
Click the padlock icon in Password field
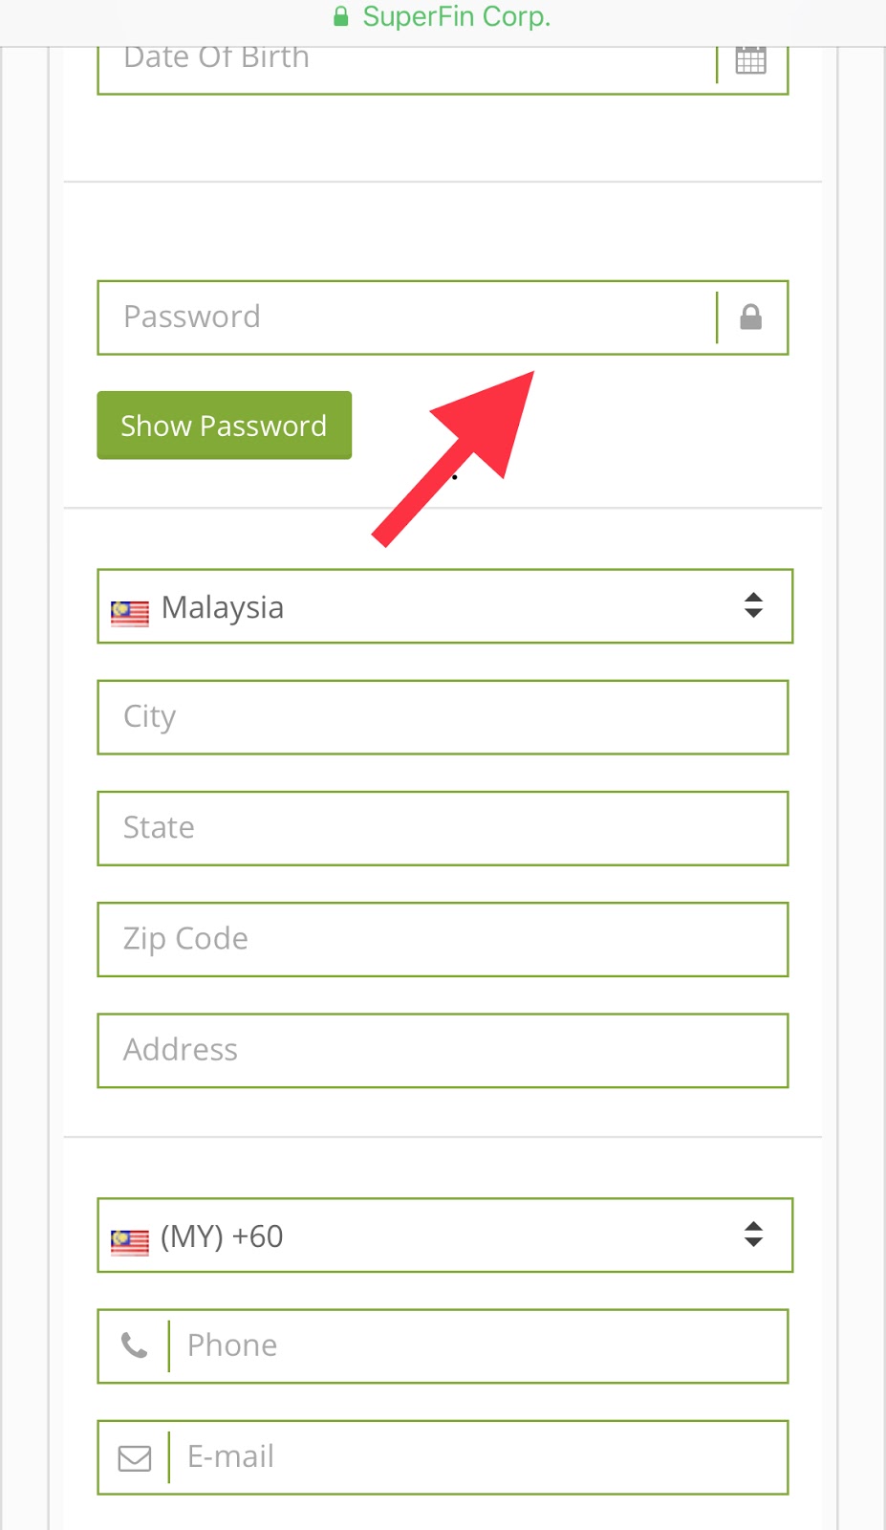(x=751, y=317)
